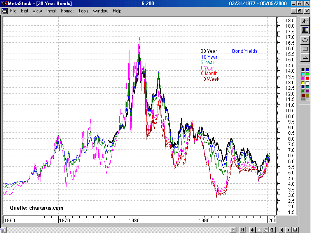Click the 1960 date axis label
The height and width of the screenshot is (233, 311).
click(x=10, y=220)
